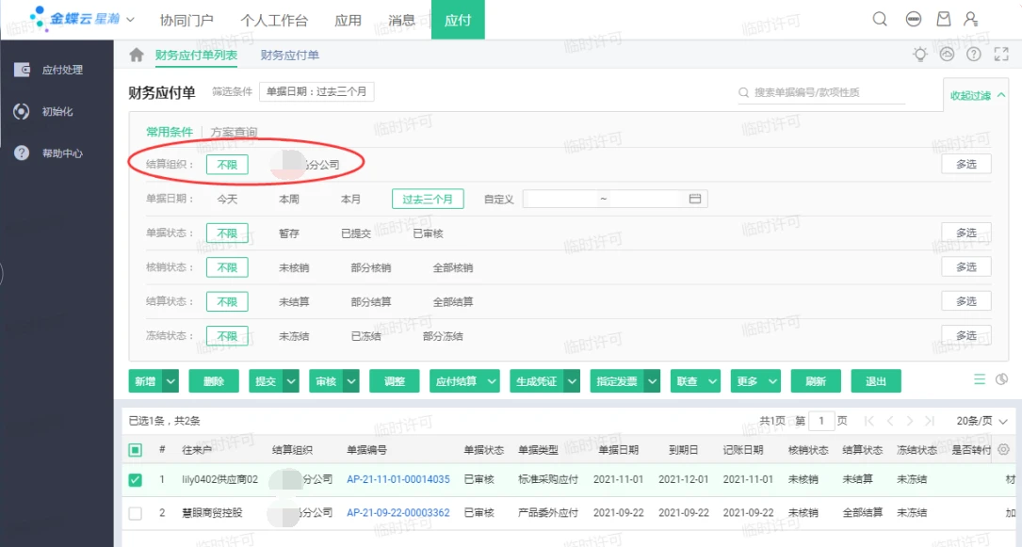The image size is (1022, 547).
Task: Uncheck the first row's selected checkbox
Action: (x=135, y=480)
